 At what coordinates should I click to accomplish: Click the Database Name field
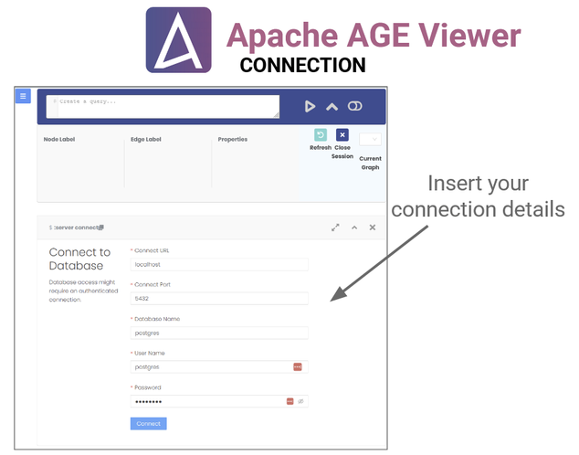219,333
